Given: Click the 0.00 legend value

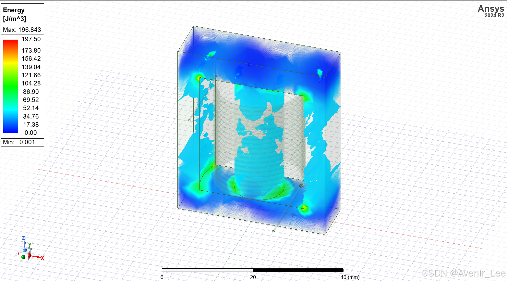Looking at the screenshot, I should pos(31,133).
